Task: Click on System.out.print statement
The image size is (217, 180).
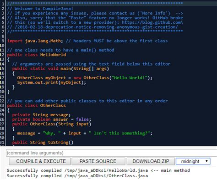Action: 52,82
